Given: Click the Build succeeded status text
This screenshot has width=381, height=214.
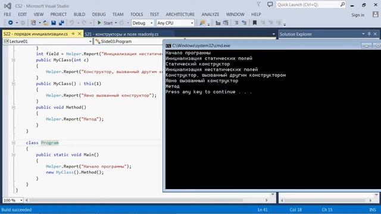Looking at the screenshot, I should click(17, 210).
